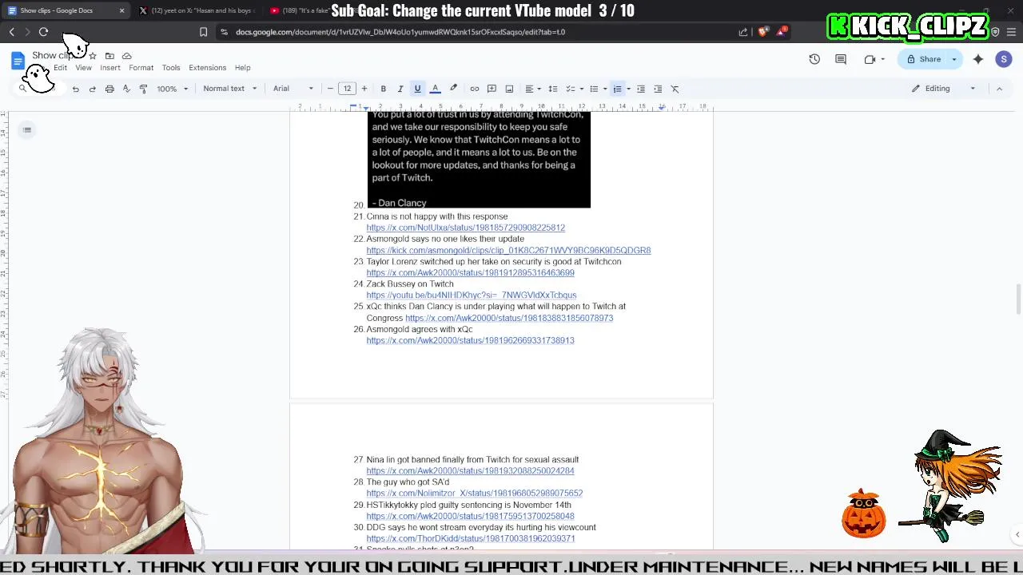Toggle italic formatting
The image size is (1023, 575).
click(400, 89)
